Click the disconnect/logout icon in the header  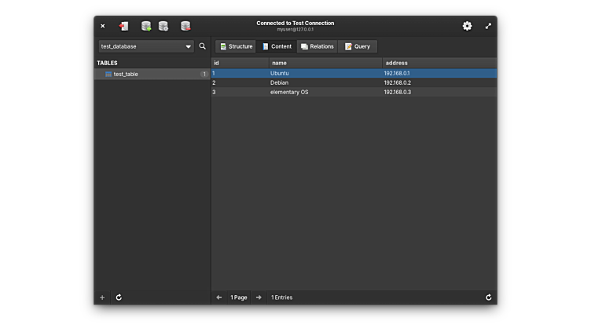[x=123, y=26]
